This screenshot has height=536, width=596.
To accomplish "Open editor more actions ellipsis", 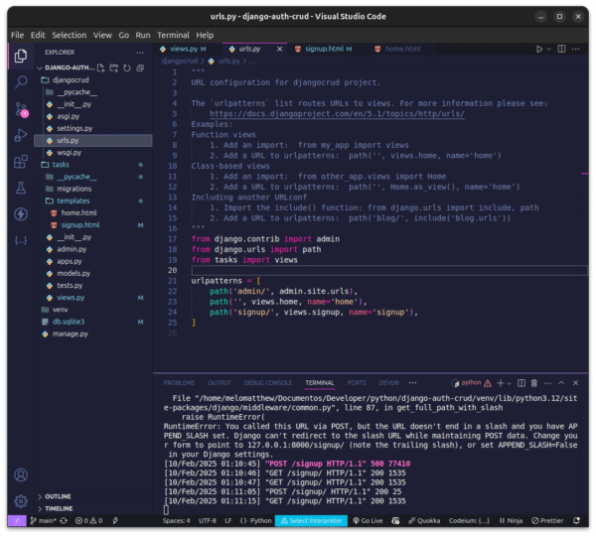I will point(575,49).
